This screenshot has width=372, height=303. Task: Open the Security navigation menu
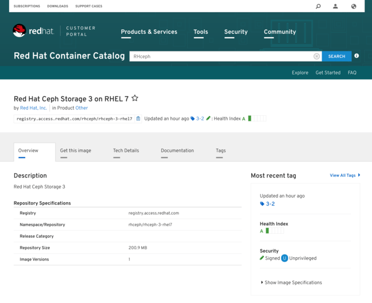(236, 32)
